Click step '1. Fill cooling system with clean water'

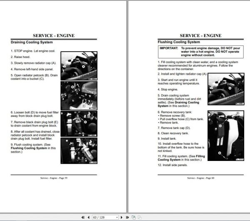(x=198, y=65)
